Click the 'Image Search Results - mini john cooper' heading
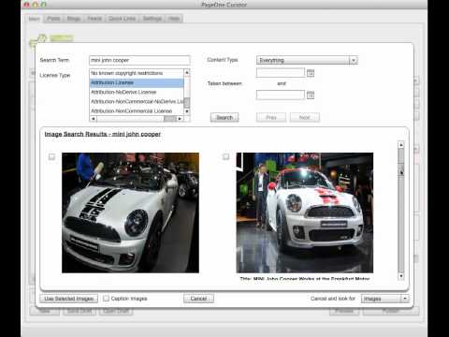 (103, 134)
